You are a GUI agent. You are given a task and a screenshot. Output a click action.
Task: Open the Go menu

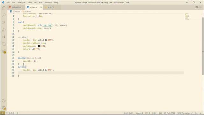[35, 2]
